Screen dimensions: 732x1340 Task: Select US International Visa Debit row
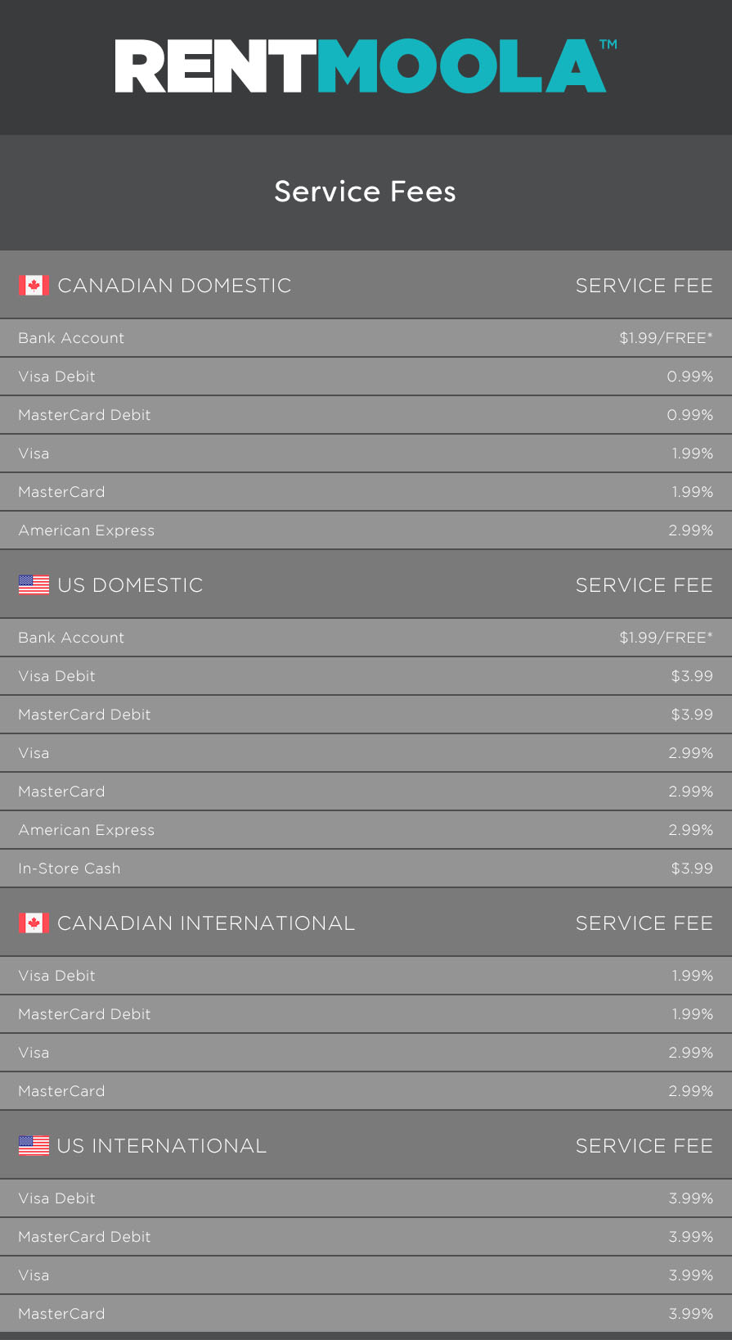366,1198
